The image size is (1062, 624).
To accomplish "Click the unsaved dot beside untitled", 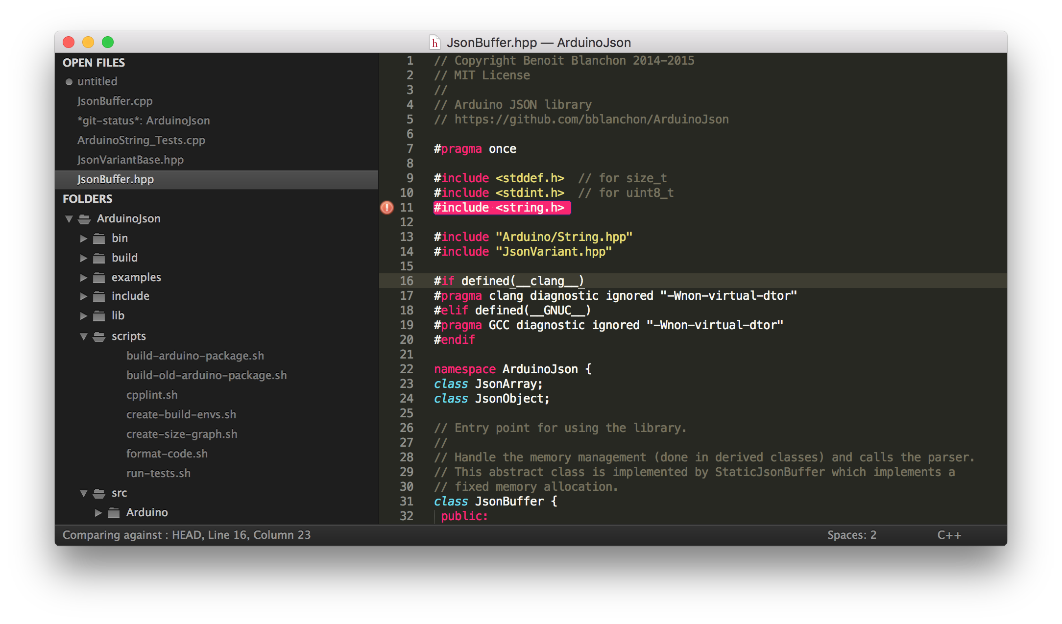I will click(69, 82).
